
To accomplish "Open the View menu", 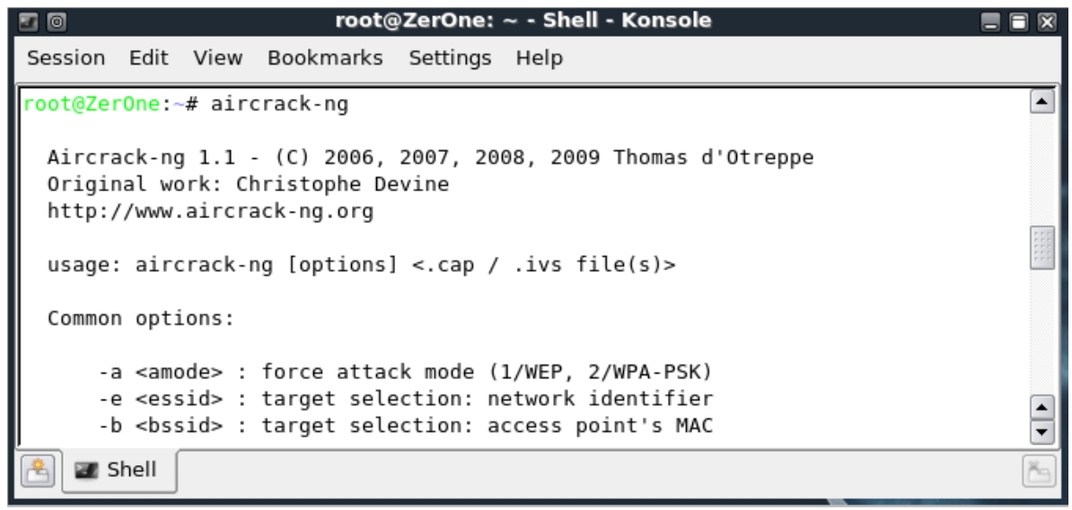I will click(217, 58).
